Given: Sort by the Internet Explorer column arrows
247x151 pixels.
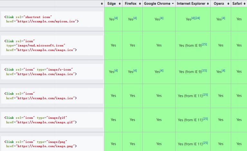Looking at the screenshot, I should (x=208, y=4).
